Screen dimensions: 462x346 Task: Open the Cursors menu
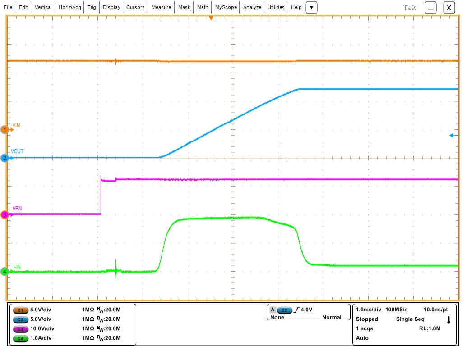(135, 7)
